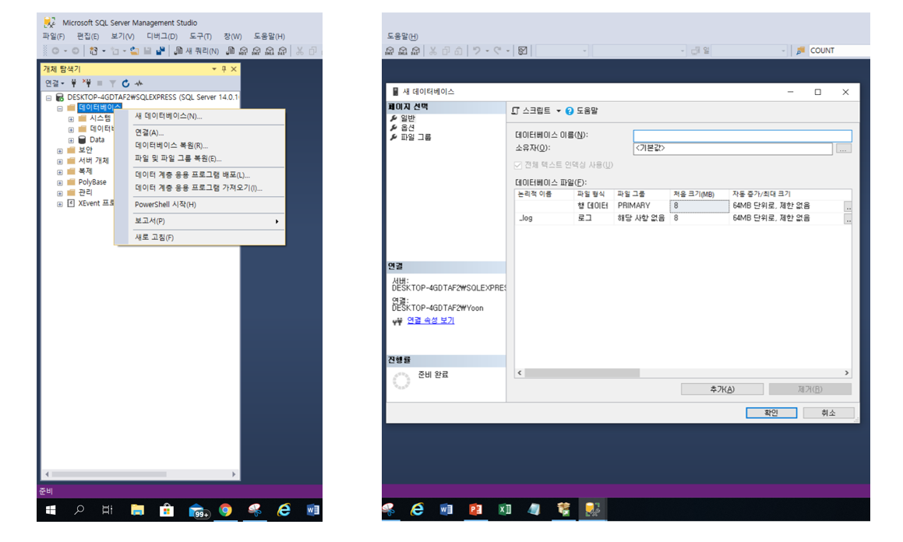The image size is (903, 542).
Task: Open the 스크립트 dropdown arrow
Action: [558, 111]
